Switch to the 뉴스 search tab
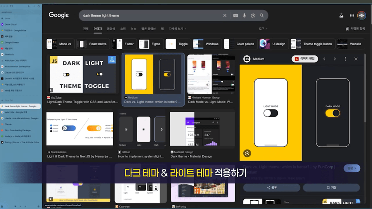This screenshot has height=209, width=372. coord(134,29)
